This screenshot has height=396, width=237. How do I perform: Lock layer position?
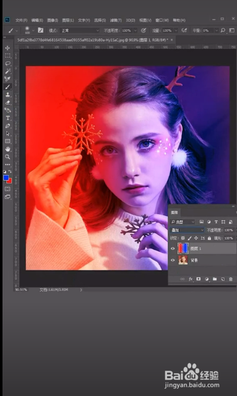196,238
